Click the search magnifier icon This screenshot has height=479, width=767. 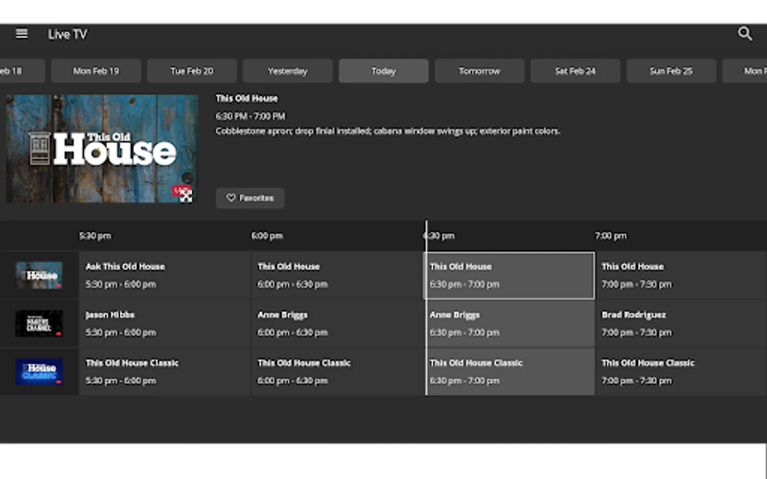tap(745, 34)
